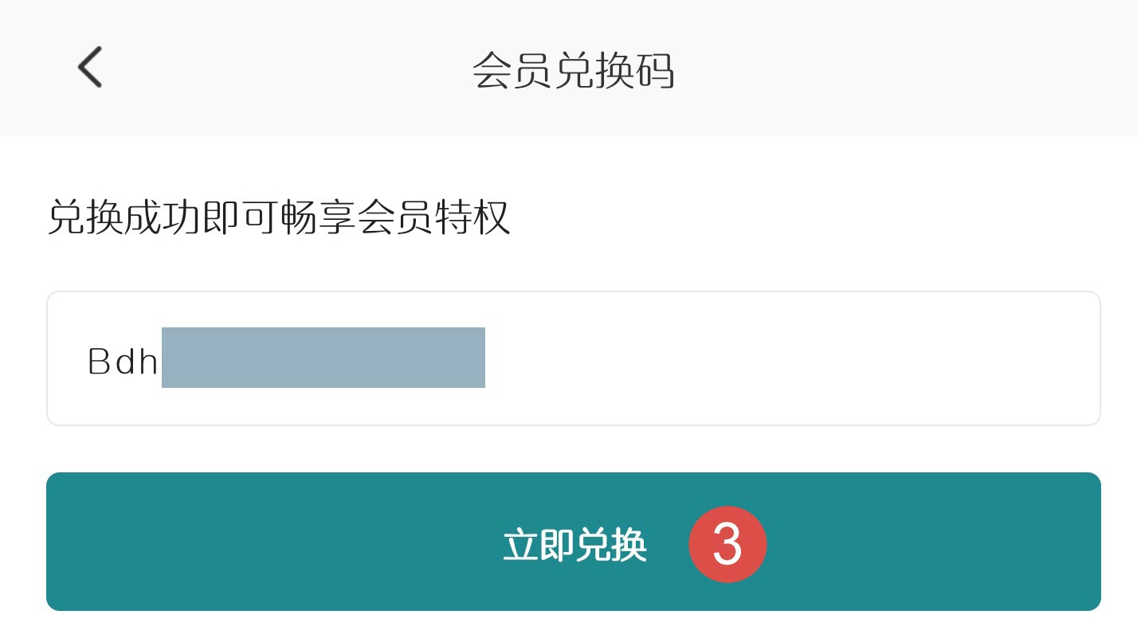Click the 兑换成功即可畅享会员特权 hint text
Screen dimensions: 1137x638
[x=279, y=218]
